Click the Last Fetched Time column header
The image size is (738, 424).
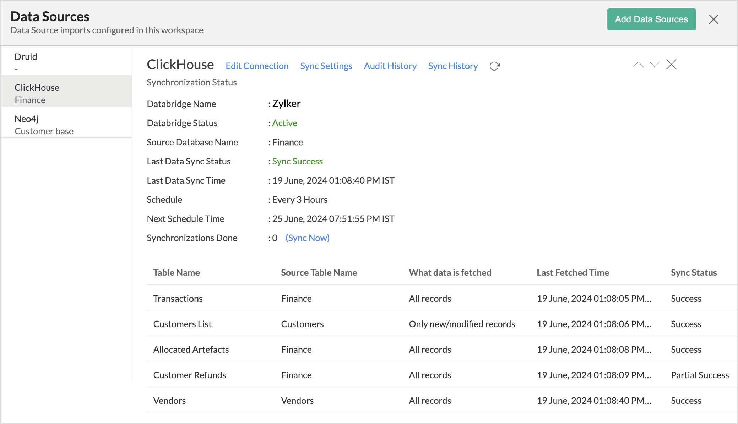[573, 273]
